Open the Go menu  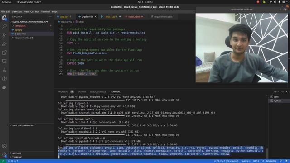(32, 12)
